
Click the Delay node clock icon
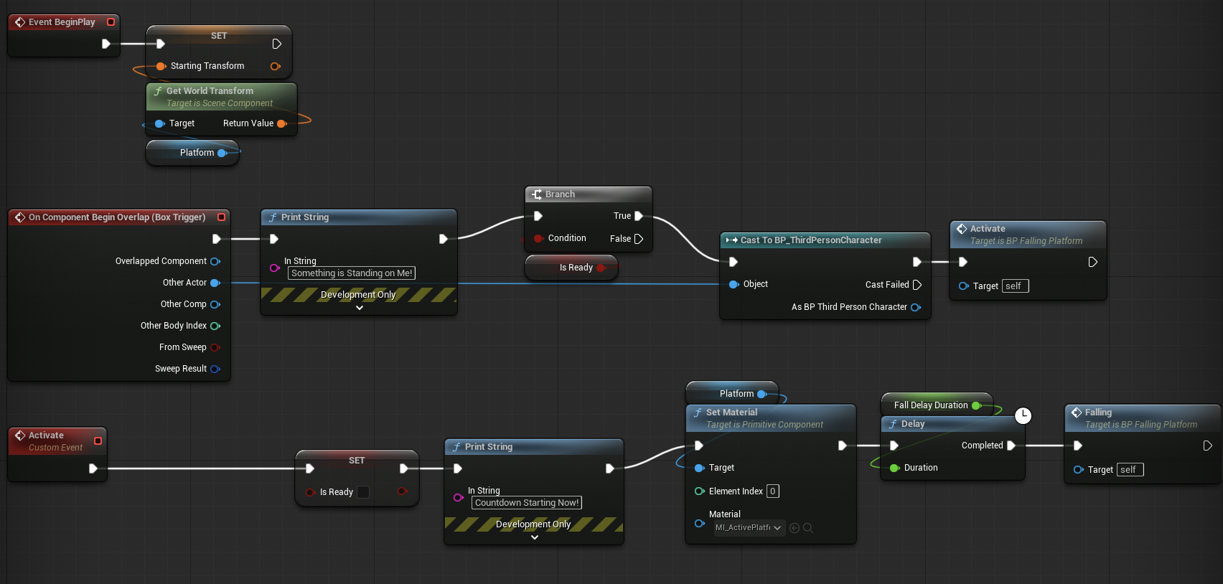(1023, 415)
